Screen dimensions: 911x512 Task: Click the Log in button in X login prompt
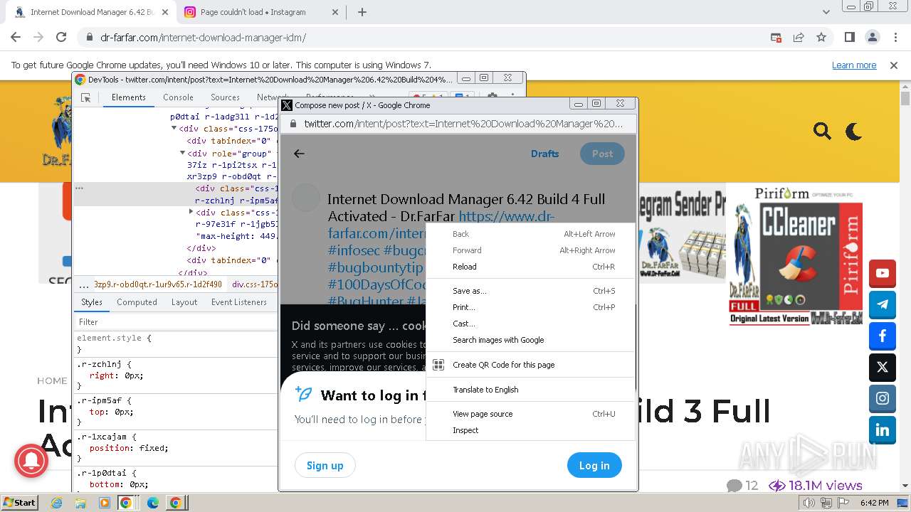[x=594, y=466]
